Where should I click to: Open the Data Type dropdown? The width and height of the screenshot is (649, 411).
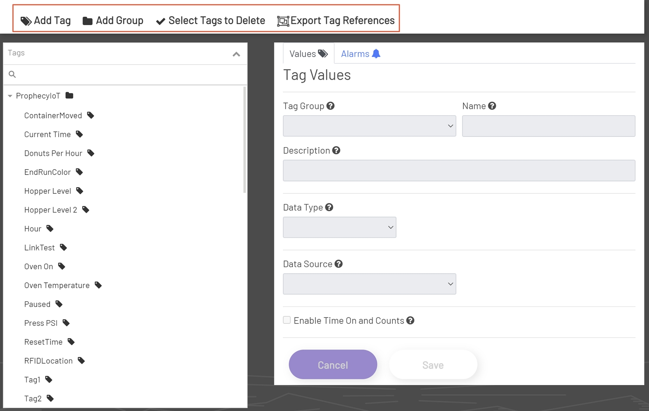coord(339,227)
